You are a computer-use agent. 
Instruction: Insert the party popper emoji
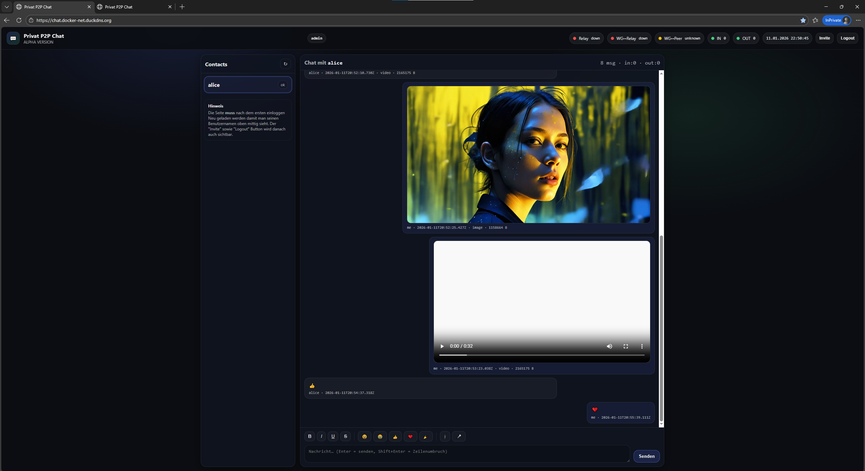click(x=426, y=437)
